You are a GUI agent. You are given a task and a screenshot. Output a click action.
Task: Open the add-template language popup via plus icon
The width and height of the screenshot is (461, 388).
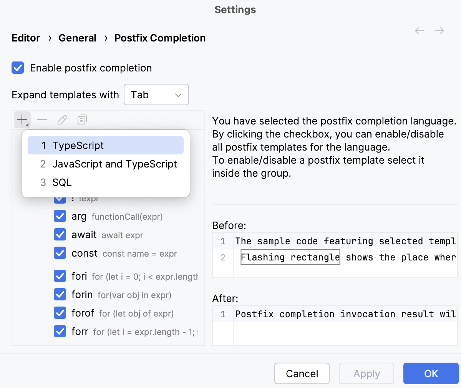22,119
